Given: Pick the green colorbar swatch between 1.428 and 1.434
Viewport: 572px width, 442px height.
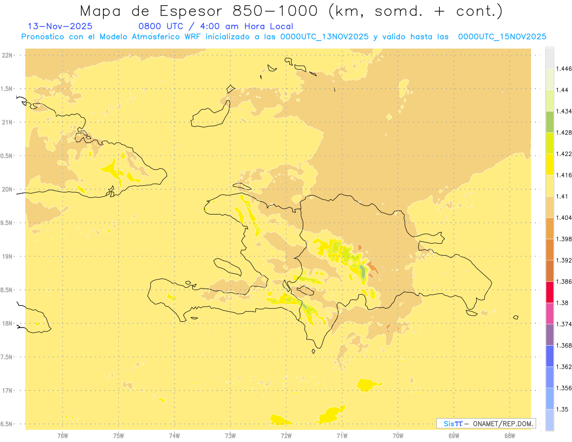Looking at the screenshot, I should click(550, 122).
